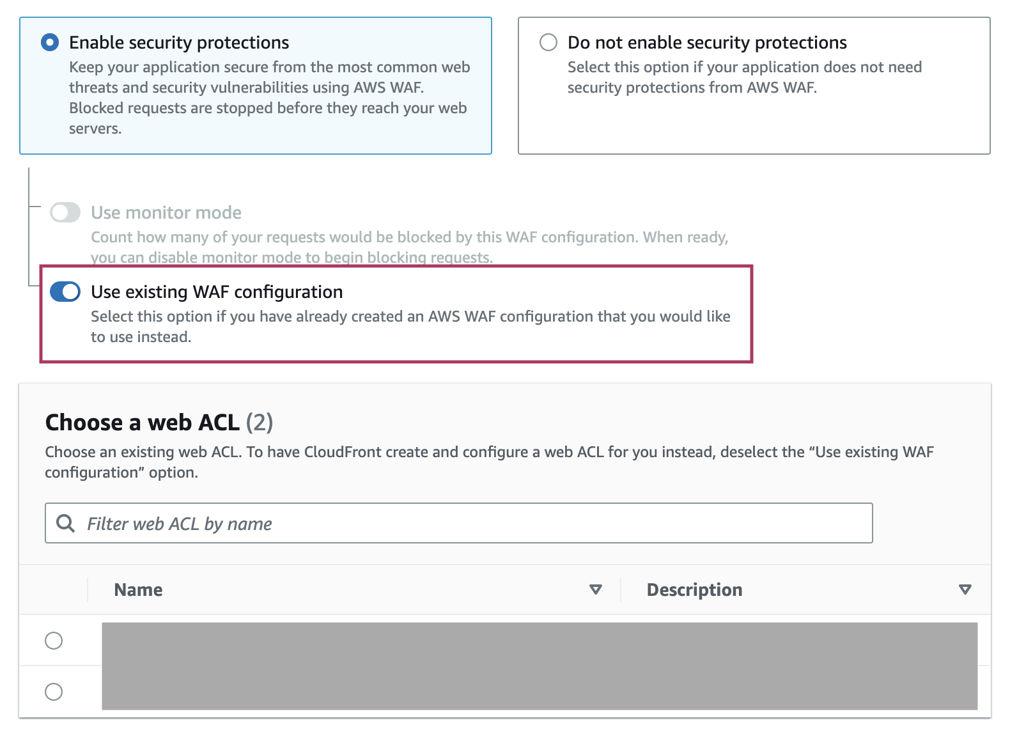Focus the Filter web ACL by name field
Viewport: 1010px width, 734px height.
(x=458, y=523)
